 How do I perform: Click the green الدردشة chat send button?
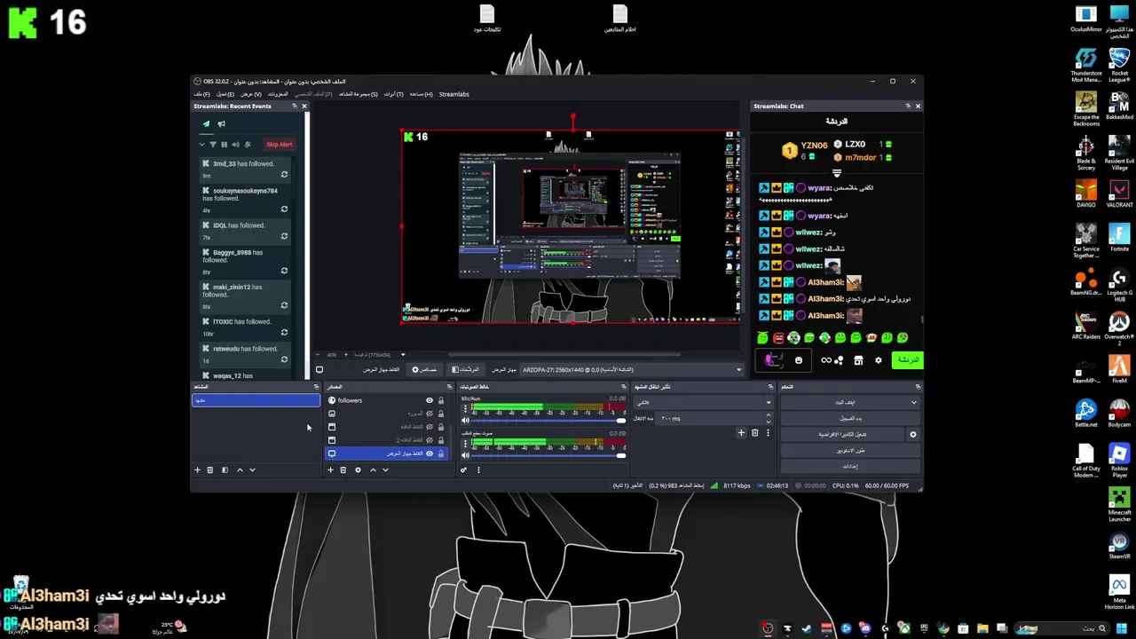pyautogui.click(x=907, y=360)
